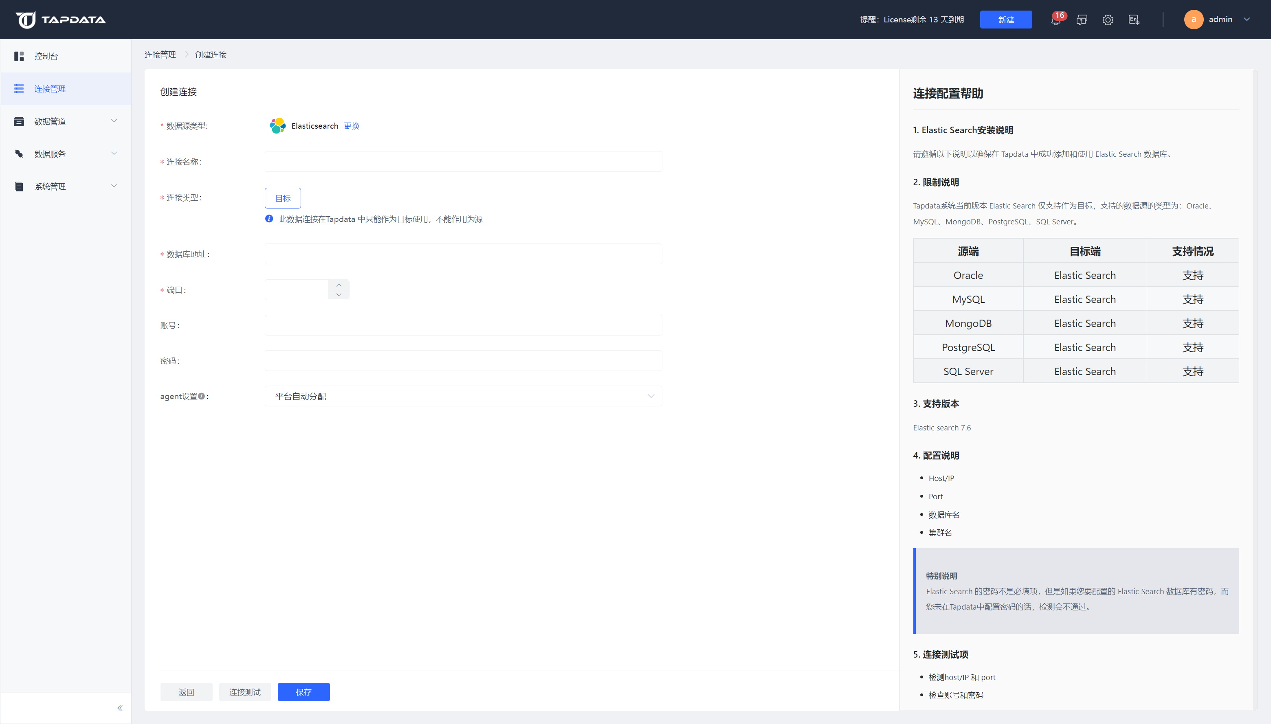The height and width of the screenshot is (724, 1271).
Task: Click the language switch icon
Action: point(1134,20)
